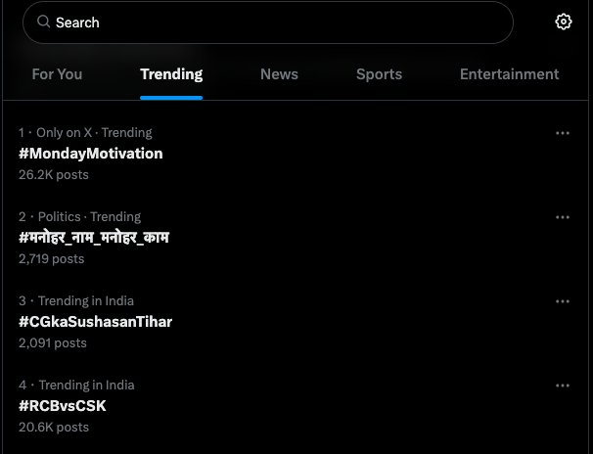Switch to the News tab
This screenshot has width=593, height=454.
[x=279, y=74]
